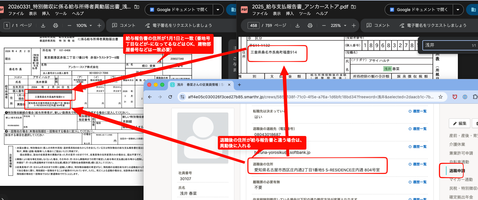Open the sheet add-on button in right viewer
Screen dimensions: 478x200
473,10
